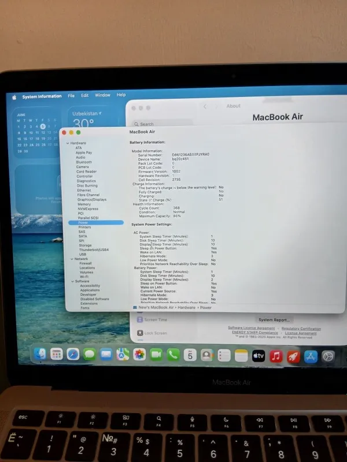347x462 pixels.
Task: Open Photos app in Dock
Action: coord(139,355)
